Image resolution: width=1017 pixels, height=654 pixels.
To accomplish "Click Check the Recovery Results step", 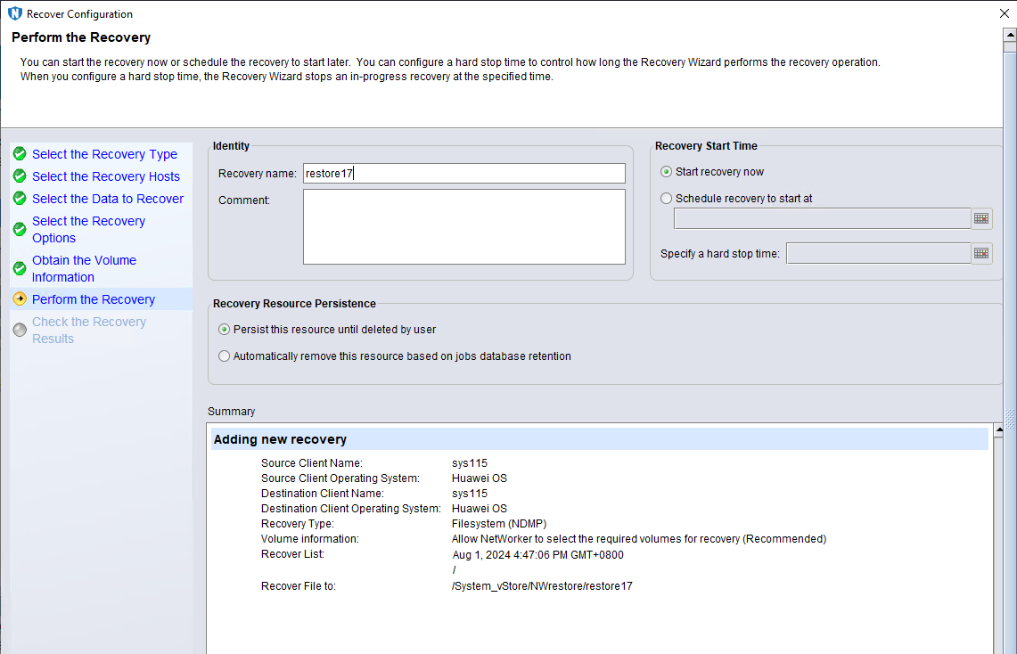I will (x=89, y=330).
